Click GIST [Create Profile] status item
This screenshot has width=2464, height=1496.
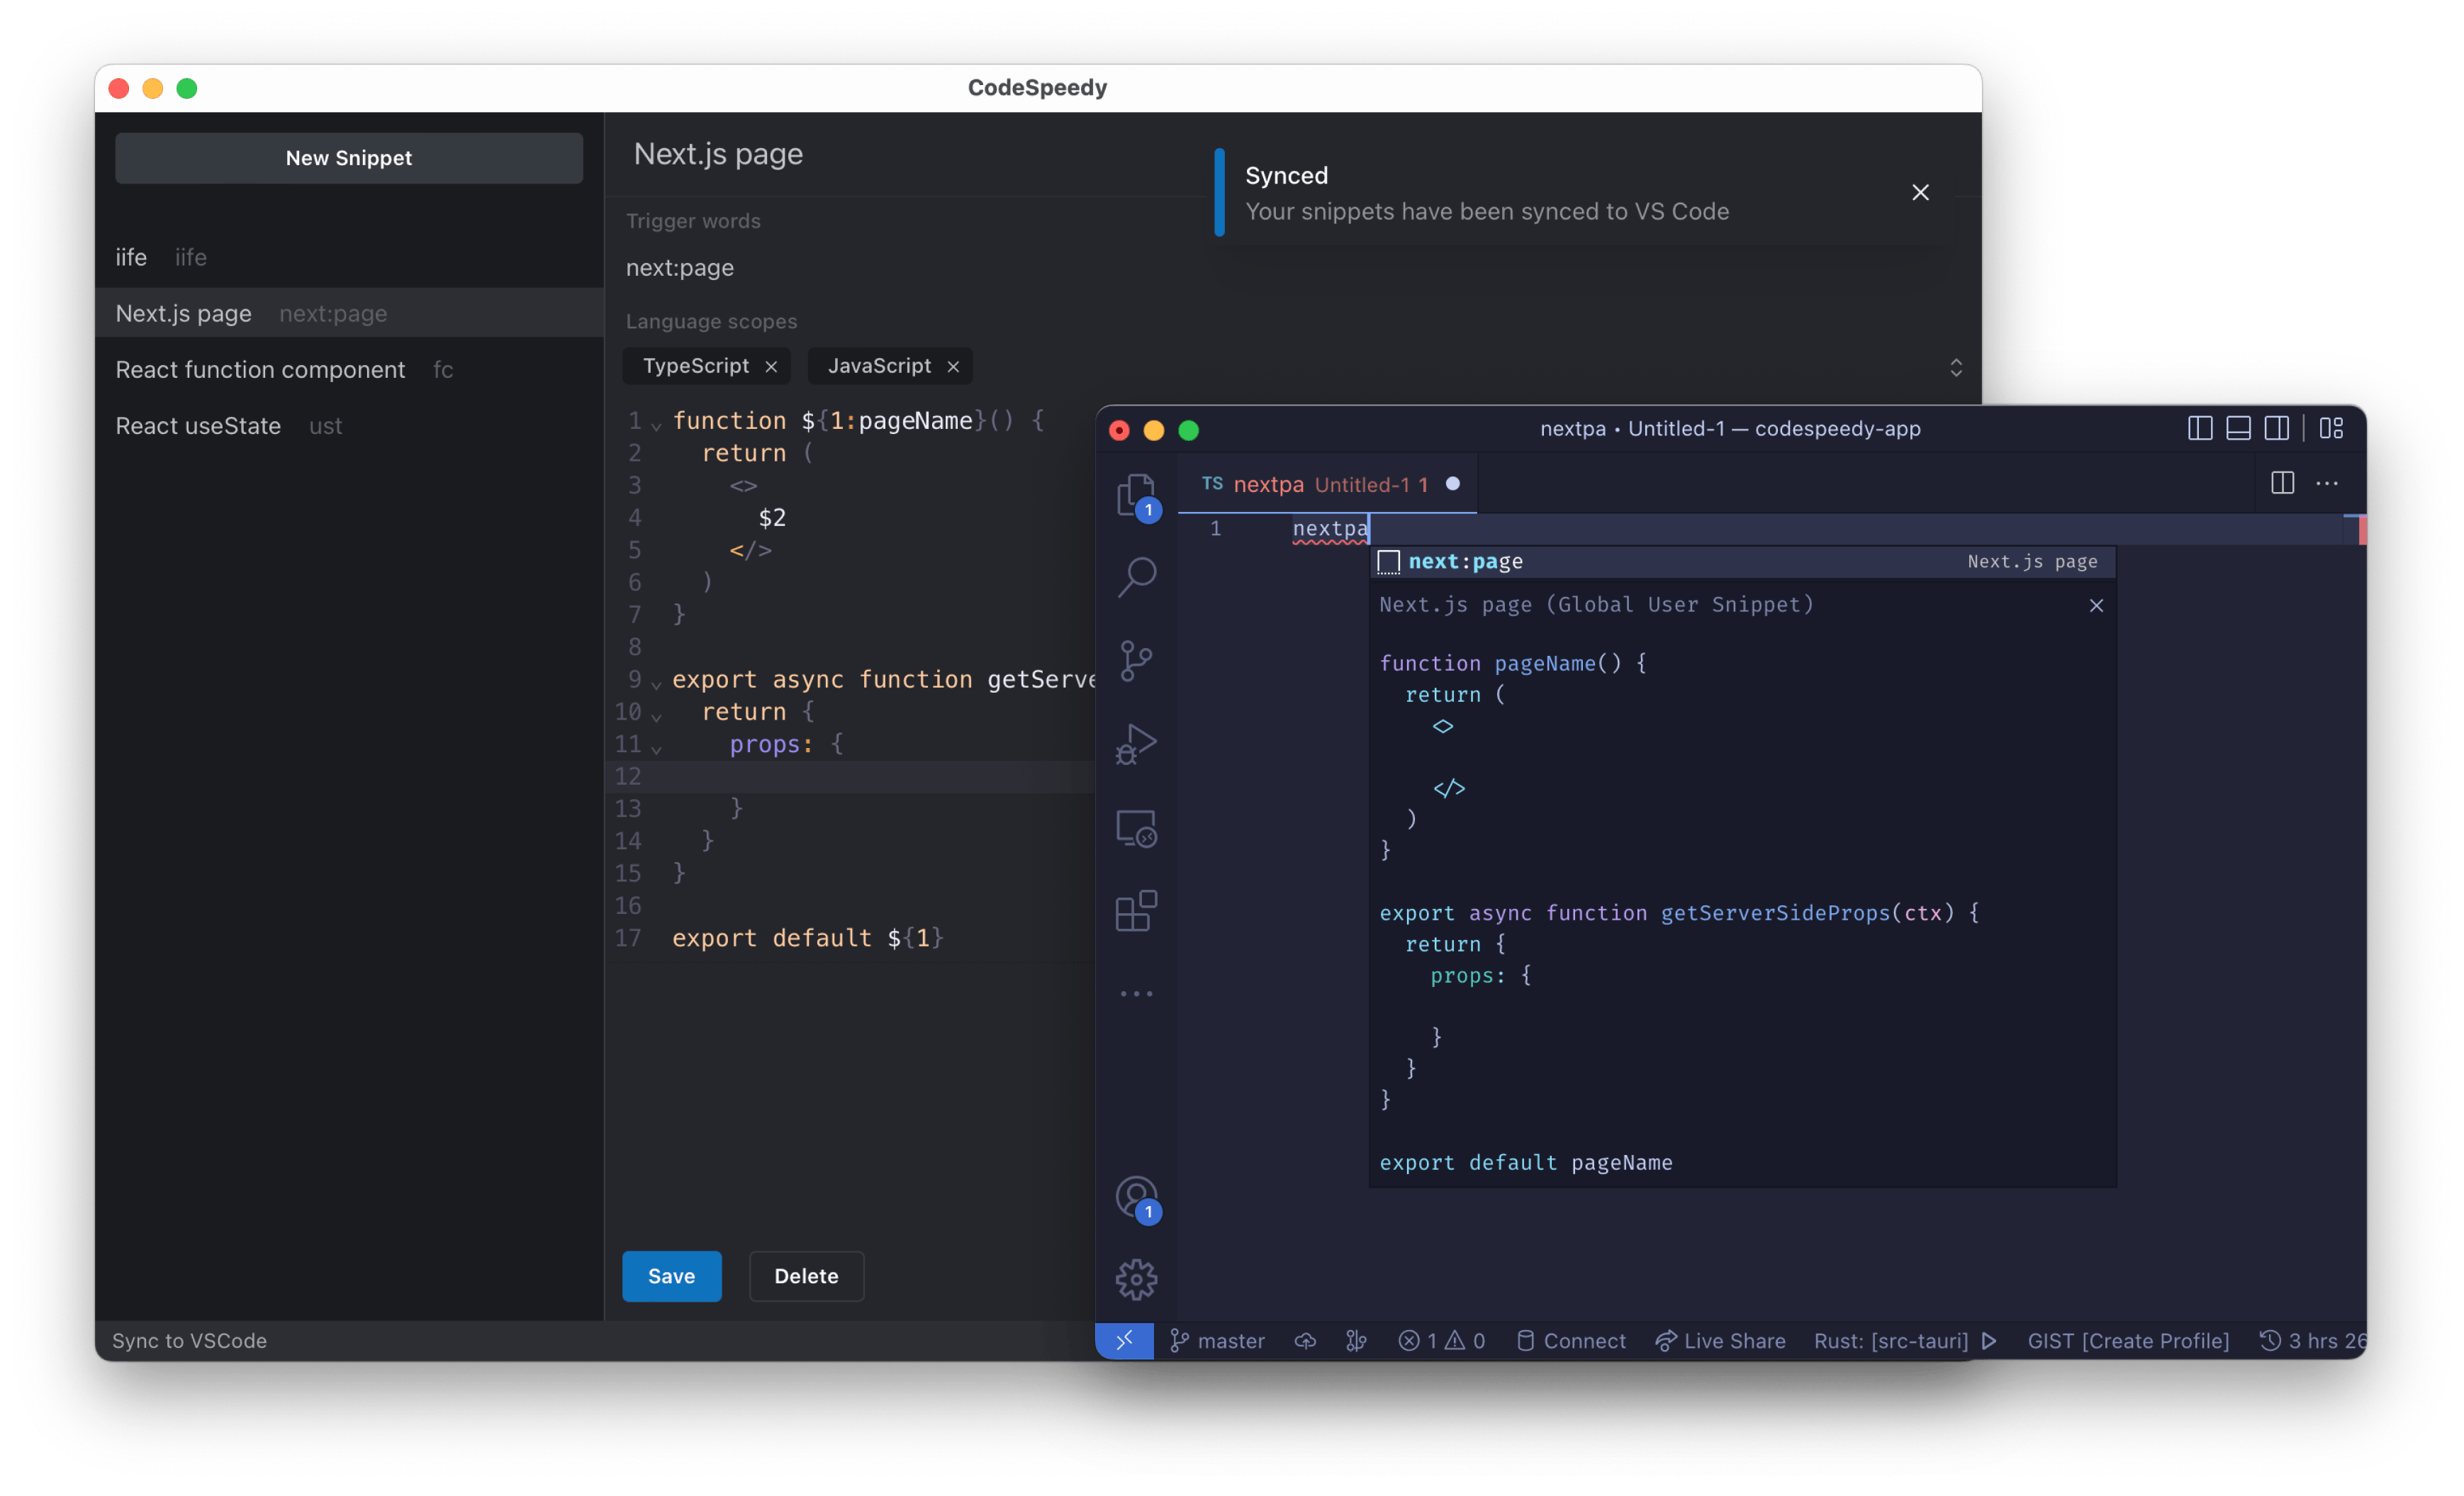(2128, 1341)
